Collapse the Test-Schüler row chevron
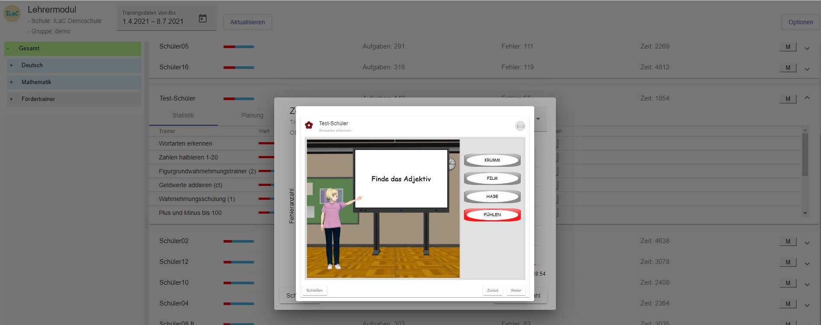Viewport: 821px width, 325px height. coord(807,98)
